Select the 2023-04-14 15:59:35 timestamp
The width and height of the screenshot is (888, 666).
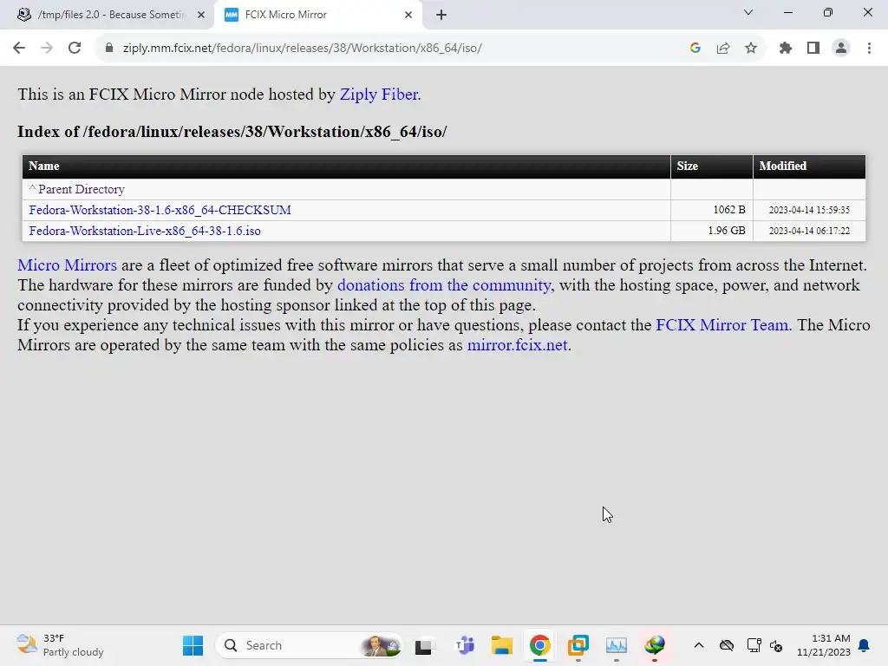(809, 210)
